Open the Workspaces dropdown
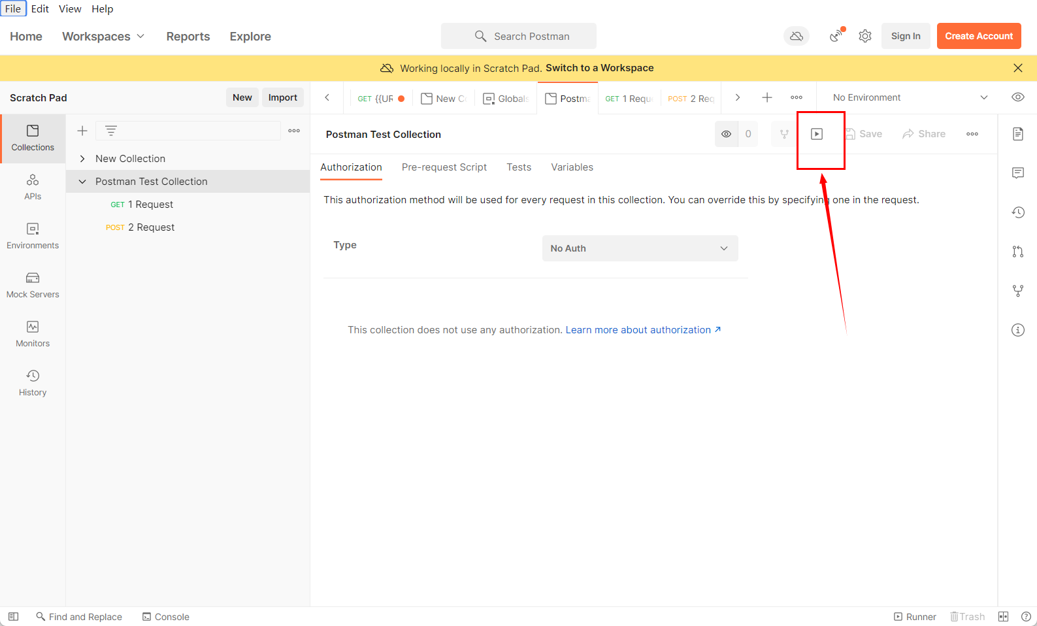 tap(103, 37)
